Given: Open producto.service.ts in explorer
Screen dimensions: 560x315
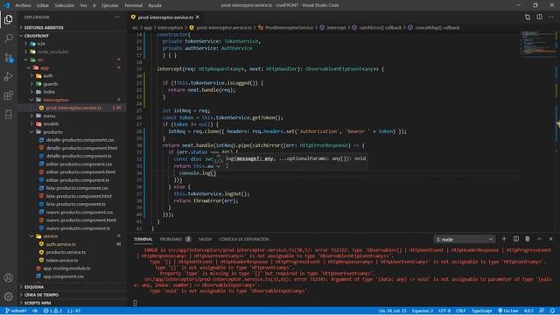Looking at the screenshot, I should point(66,252).
